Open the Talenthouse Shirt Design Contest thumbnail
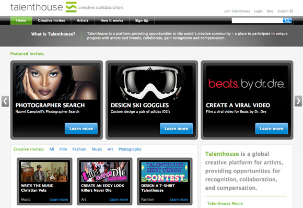The height and width of the screenshot is (208, 303). click(x=165, y=172)
